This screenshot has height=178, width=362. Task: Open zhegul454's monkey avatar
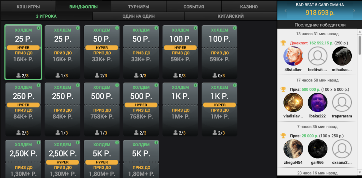(293, 149)
